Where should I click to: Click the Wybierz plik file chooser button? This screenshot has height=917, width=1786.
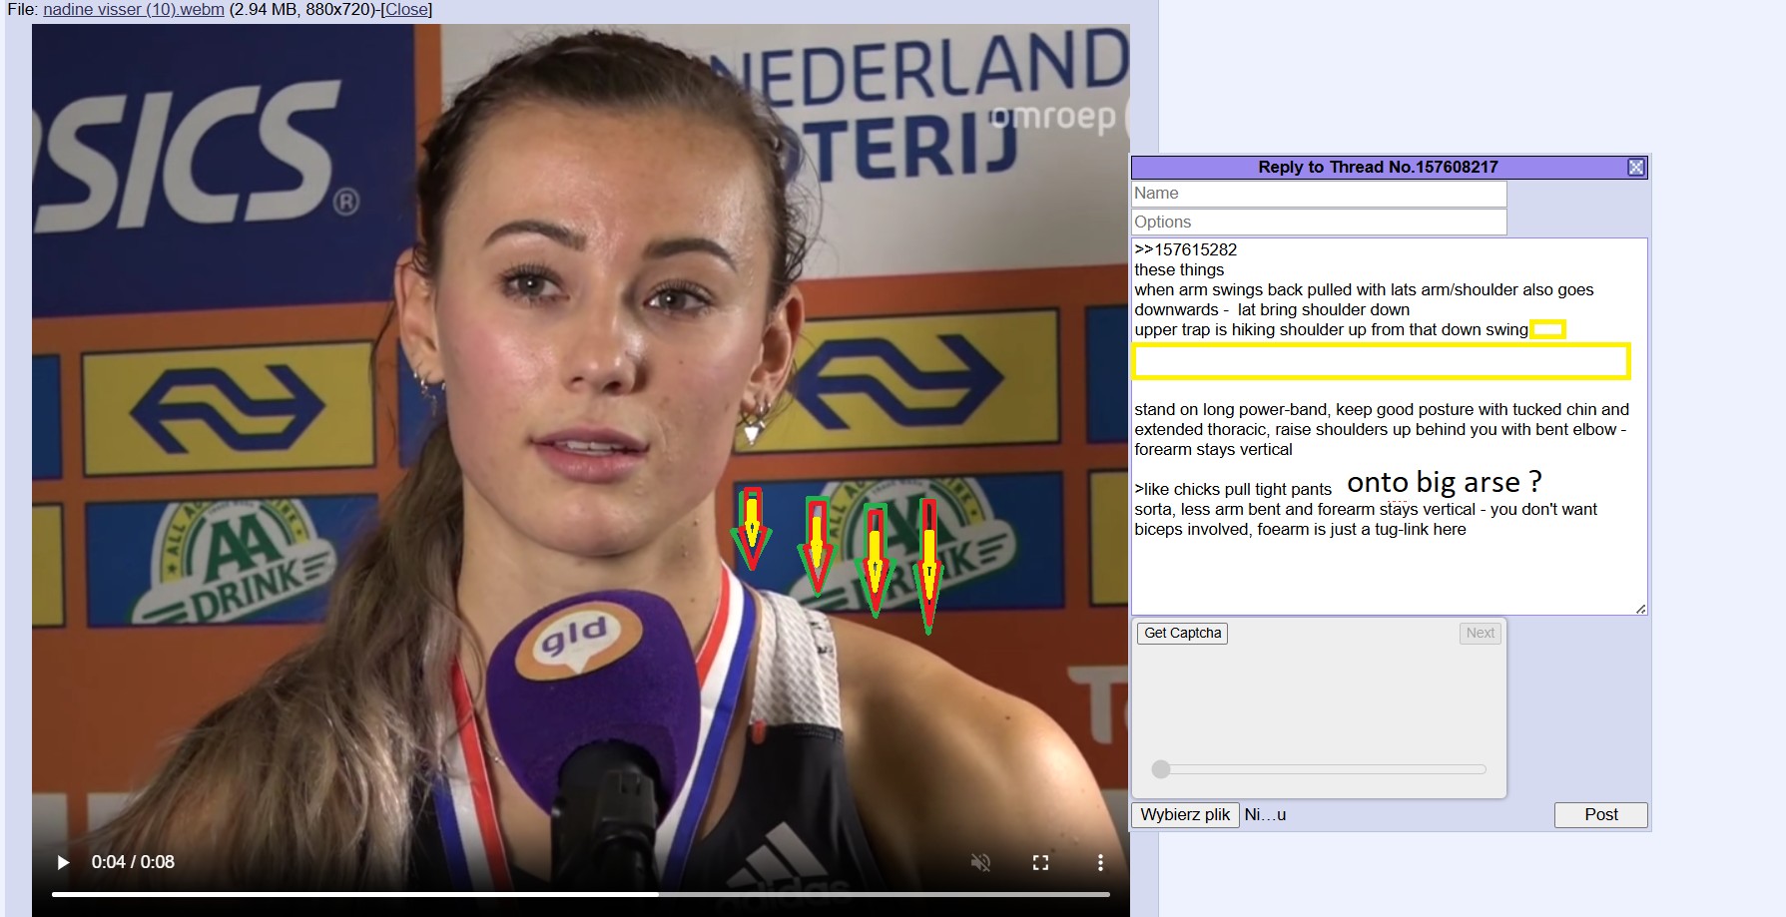tap(1185, 814)
